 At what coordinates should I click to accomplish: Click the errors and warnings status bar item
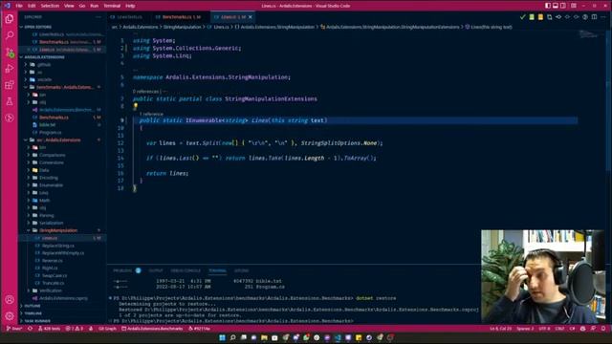tap(74, 329)
